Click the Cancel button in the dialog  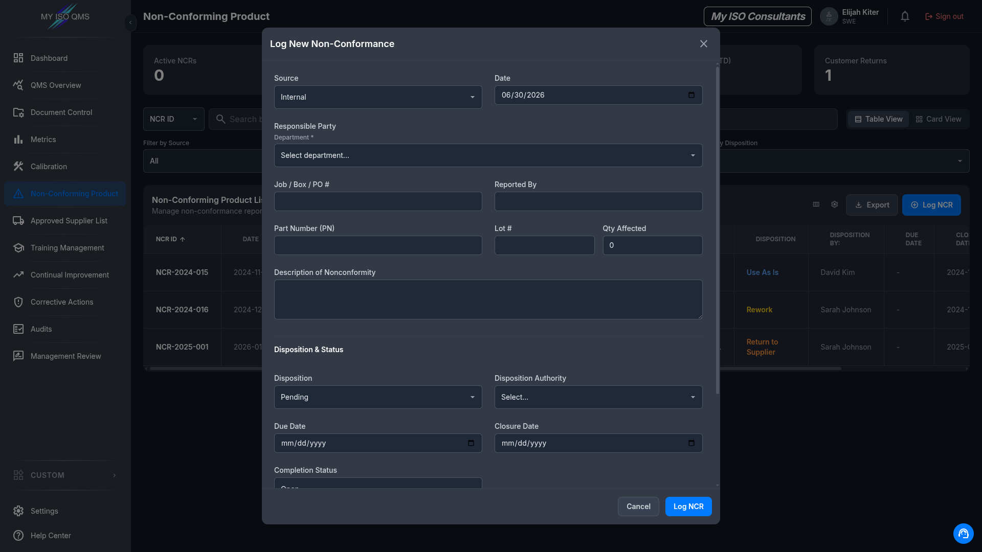(638, 507)
